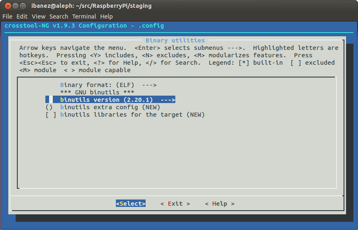Click the <Select> button

pyautogui.click(x=131, y=204)
